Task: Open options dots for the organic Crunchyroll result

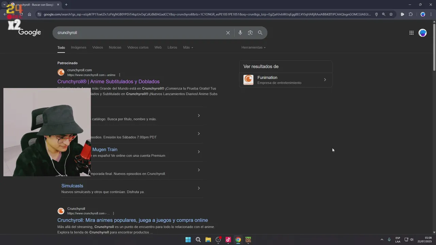Action: tap(113, 213)
